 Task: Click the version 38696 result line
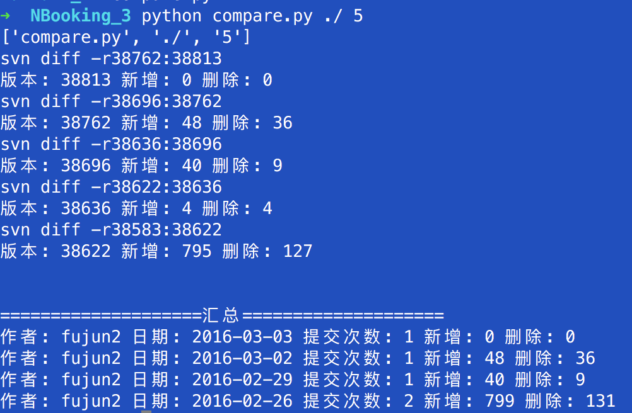click(141, 166)
